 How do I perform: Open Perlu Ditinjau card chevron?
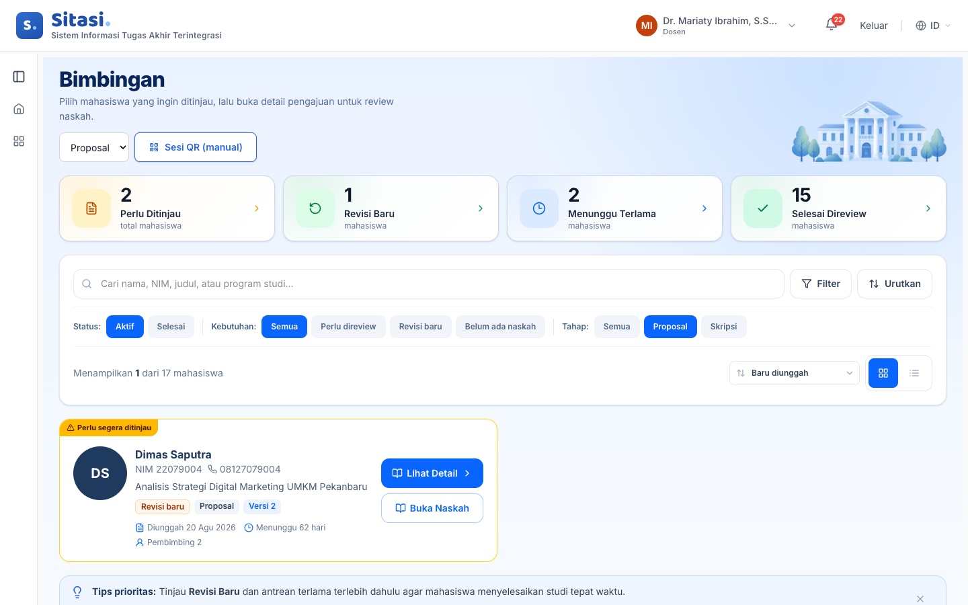[x=257, y=208]
